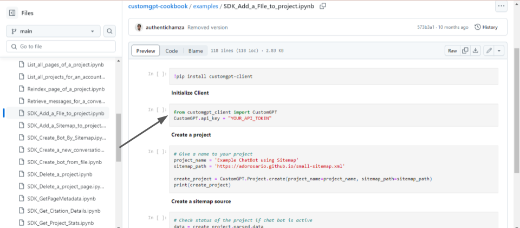520x228 pixels.
Task: Copy raw file contents icon
Action: click(x=465, y=51)
